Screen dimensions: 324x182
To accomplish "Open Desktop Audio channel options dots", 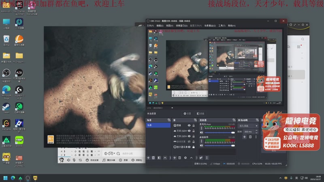I will [x=201, y=141].
